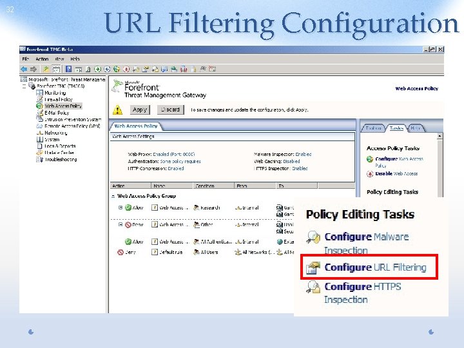Click the To column header
The image size is (464, 348).
297,186
